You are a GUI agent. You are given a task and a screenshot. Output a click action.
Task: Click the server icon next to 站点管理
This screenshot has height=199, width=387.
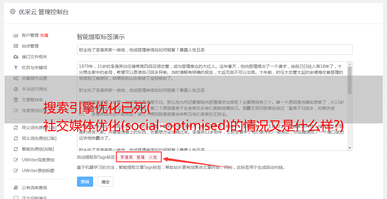click(x=16, y=46)
